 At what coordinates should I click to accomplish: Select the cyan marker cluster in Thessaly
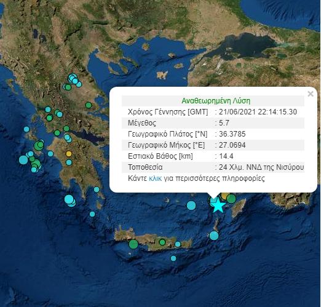pos(73,79)
